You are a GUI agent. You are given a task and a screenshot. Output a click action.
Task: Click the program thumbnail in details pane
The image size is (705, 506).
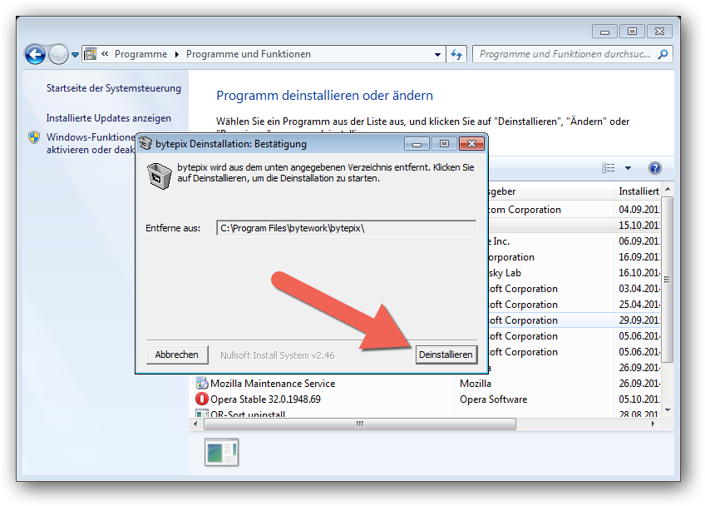pyautogui.click(x=222, y=452)
